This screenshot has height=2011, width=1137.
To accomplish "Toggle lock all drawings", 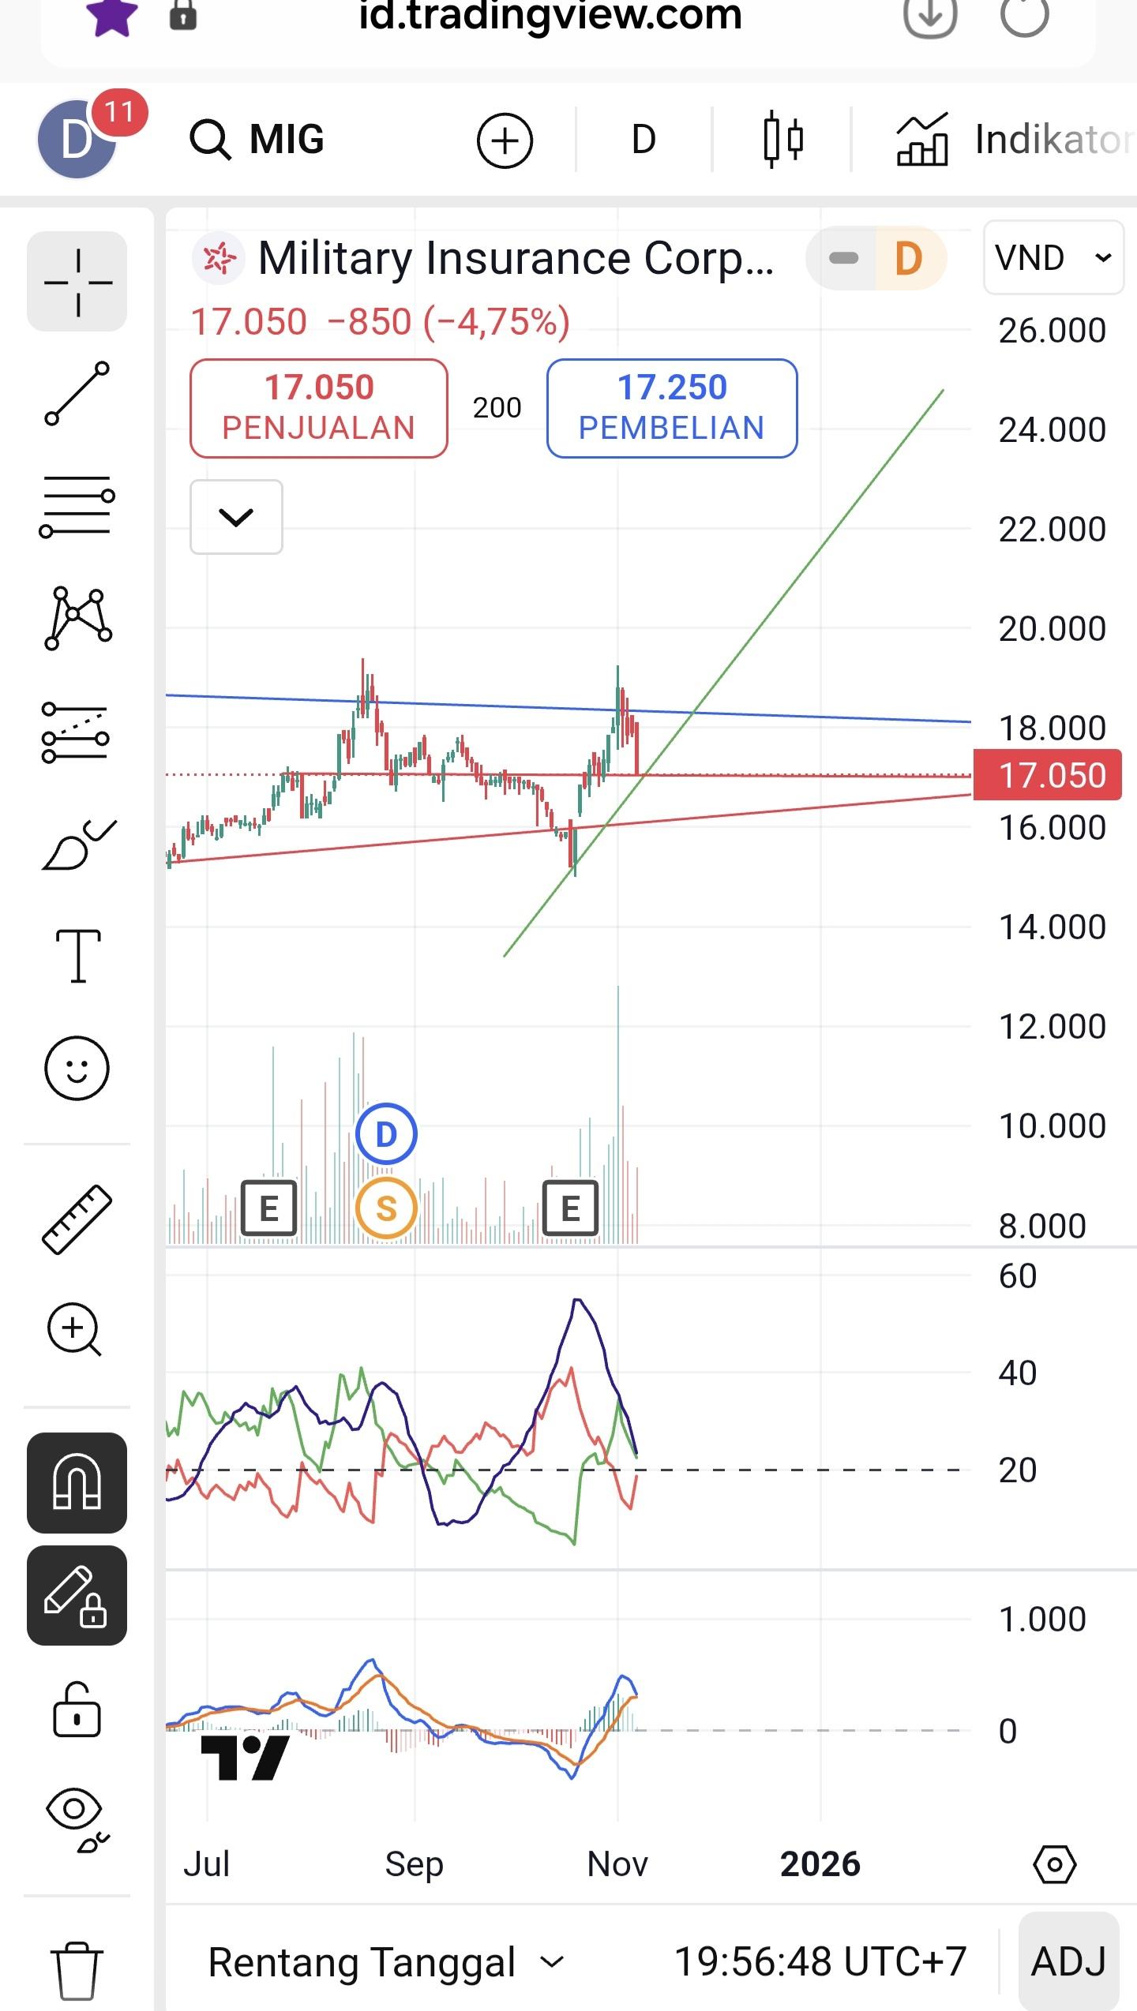I will point(77,1709).
